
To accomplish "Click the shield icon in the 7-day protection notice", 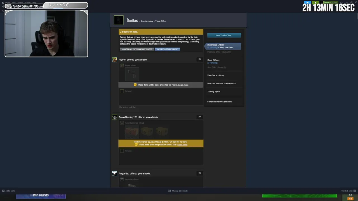I will [135, 85].
